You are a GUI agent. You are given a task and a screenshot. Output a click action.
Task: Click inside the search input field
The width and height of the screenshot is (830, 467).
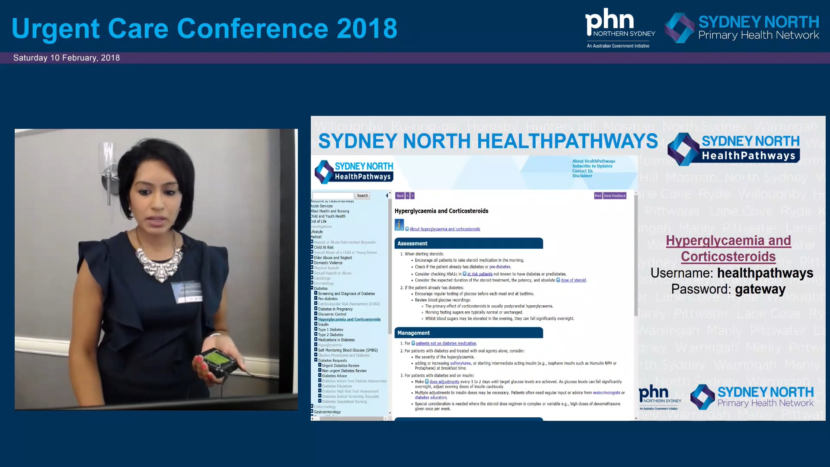(333, 195)
